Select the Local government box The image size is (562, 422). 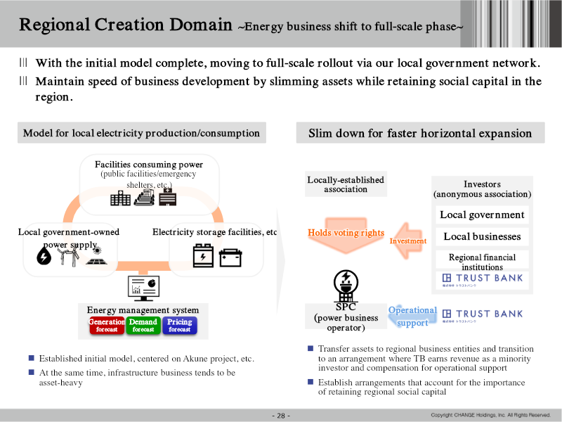(482, 215)
